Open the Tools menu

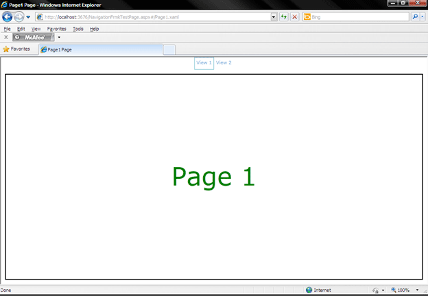click(x=78, y=29)
